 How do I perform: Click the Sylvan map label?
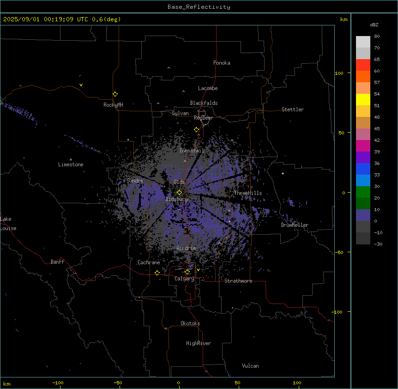click(x=180, y=113)
